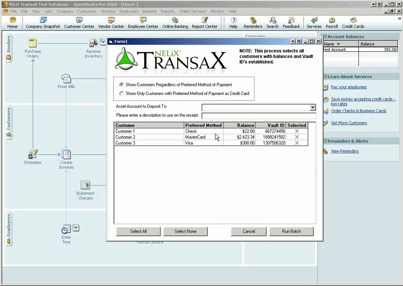403x286 pixels.
Task: Open the Employee Center
Action: click(x=143, y=23)
